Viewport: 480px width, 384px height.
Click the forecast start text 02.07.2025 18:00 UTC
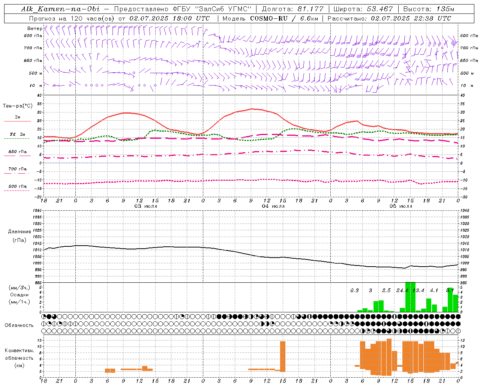tap(169, 18)
